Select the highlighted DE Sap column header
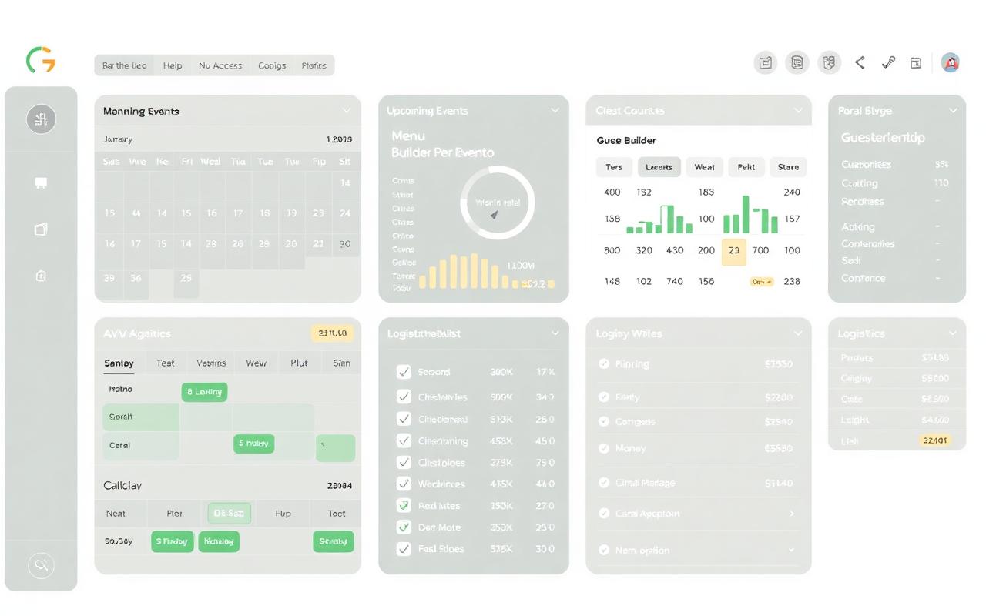This screenshot has width=986, height=616. (x=229, y=514)
